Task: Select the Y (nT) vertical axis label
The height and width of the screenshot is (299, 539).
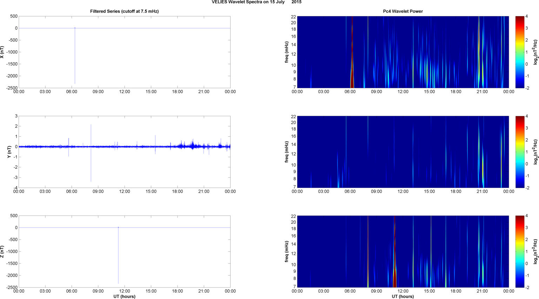Action: pyautogui.click(x=9, y=152)
